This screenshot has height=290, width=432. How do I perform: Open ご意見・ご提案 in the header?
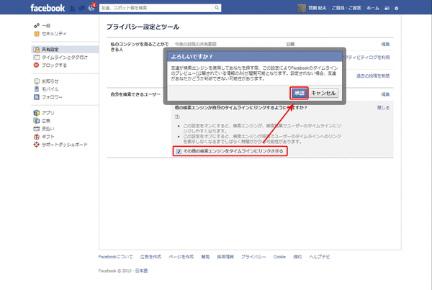click(346, 8)
